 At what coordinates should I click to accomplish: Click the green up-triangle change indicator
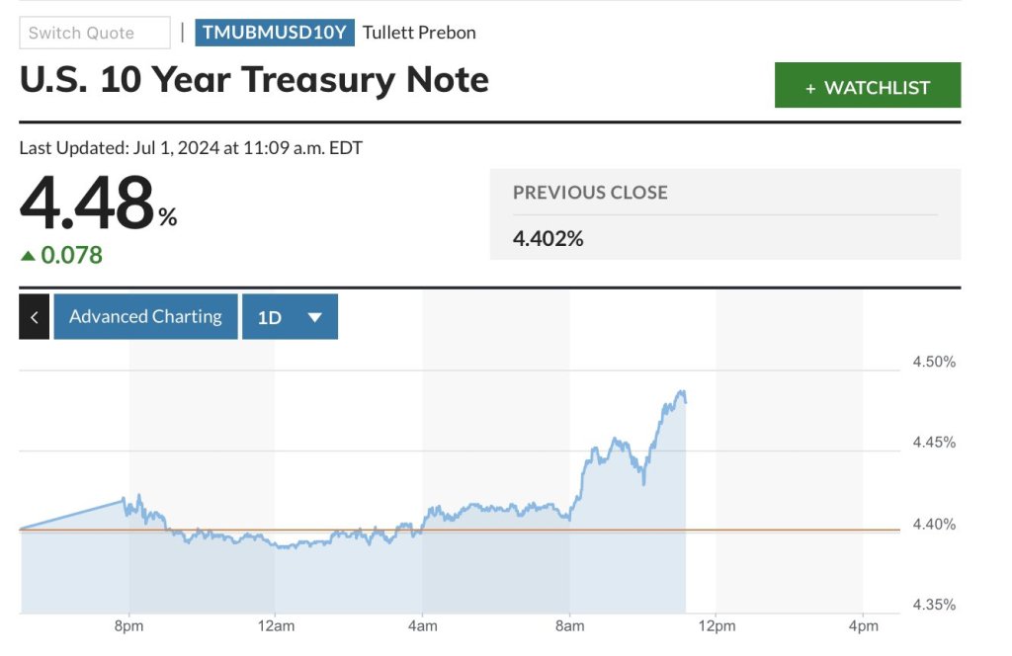[29, 256]
